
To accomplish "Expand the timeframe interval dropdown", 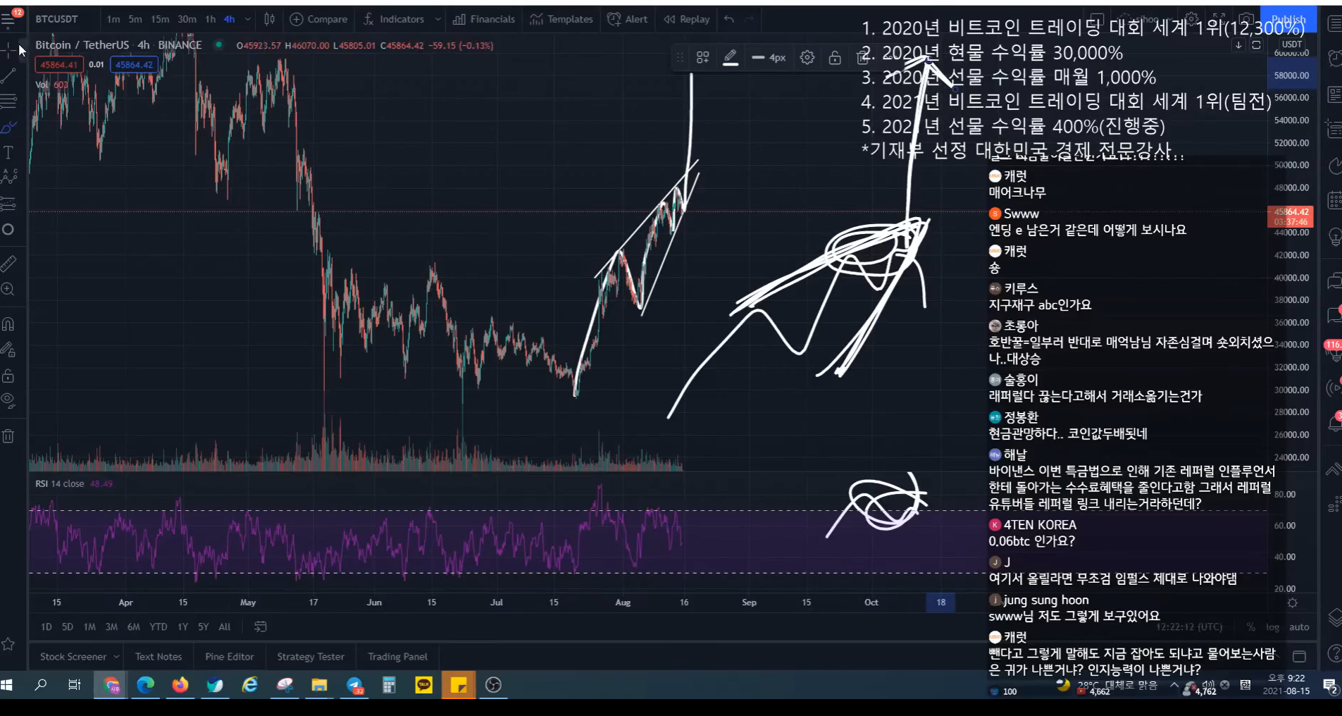I will [x=247, y=19].
